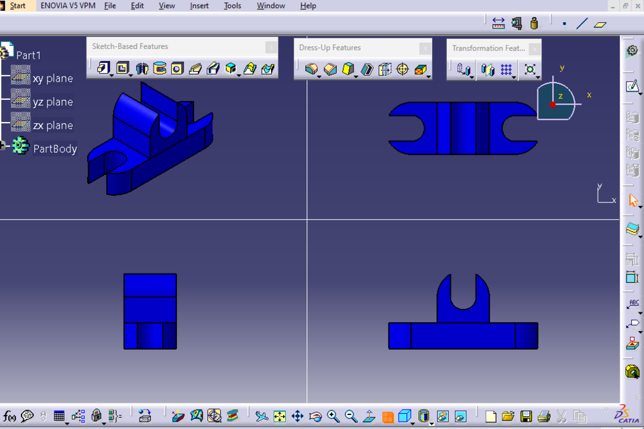Viewport: 644px width, 429px height.
Task: Toggle Hide/Show visible space swap
Action: [460, 417]
